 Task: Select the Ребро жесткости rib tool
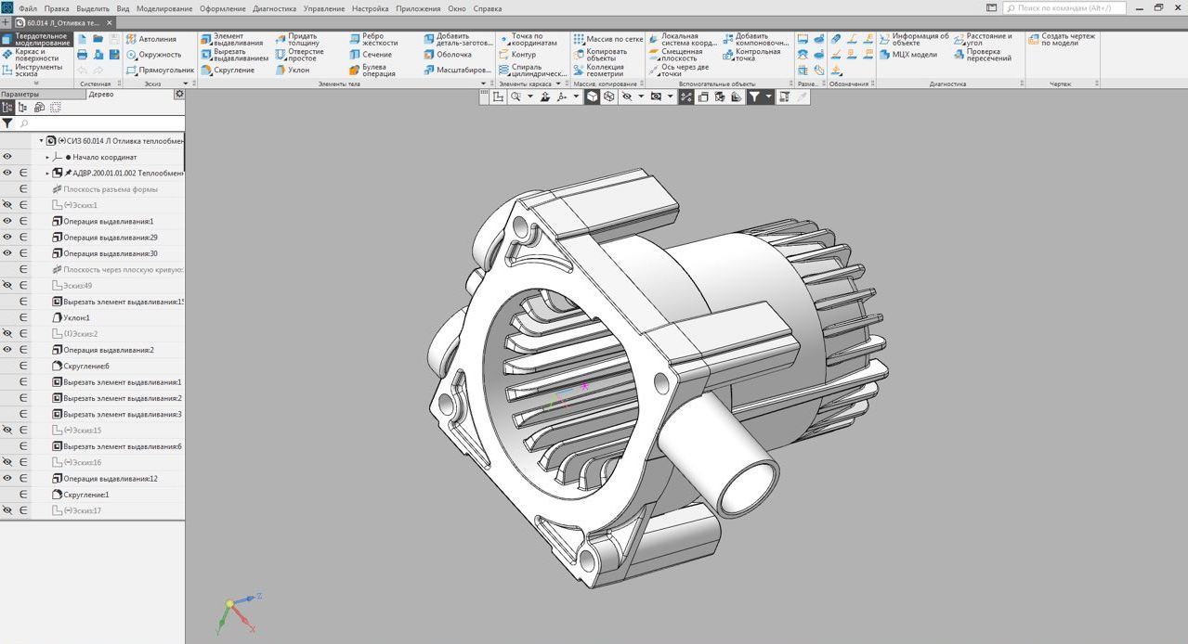click(x=372, y=39)
